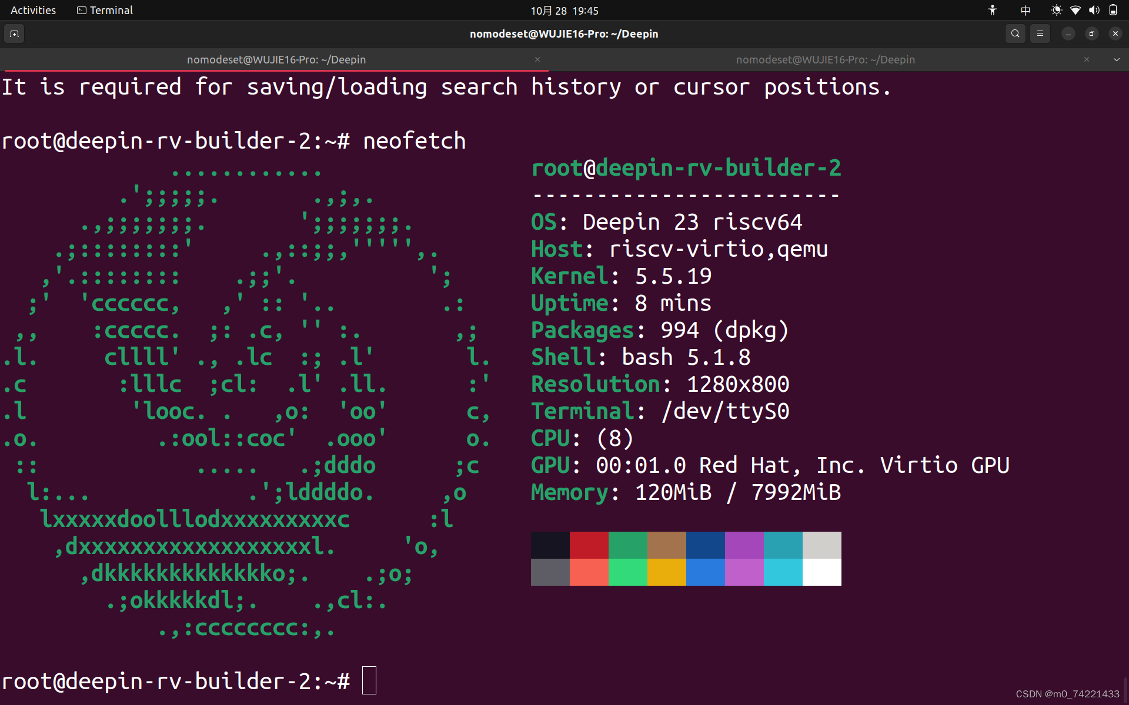Click the bright yellow palette block
This screenshot has width=1129, height=705.
[666, 572]
